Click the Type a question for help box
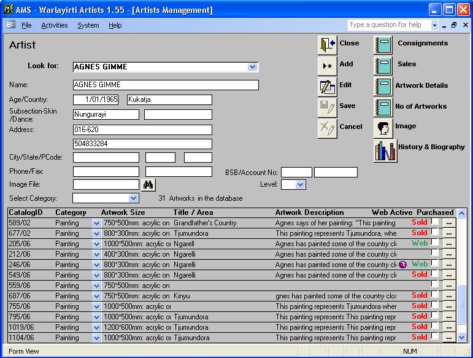The width and height of the screenshot is (473, 358). pyautogui.click(x=390, y=25)
